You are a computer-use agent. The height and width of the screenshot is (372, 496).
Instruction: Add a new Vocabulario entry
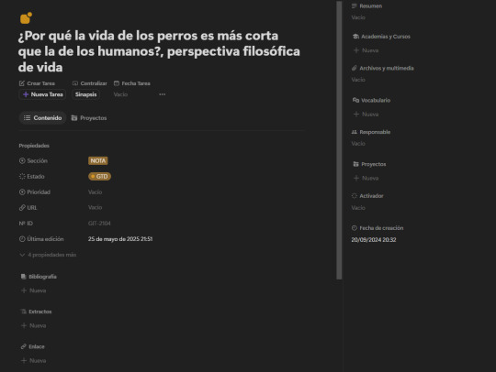coord(366,114)
